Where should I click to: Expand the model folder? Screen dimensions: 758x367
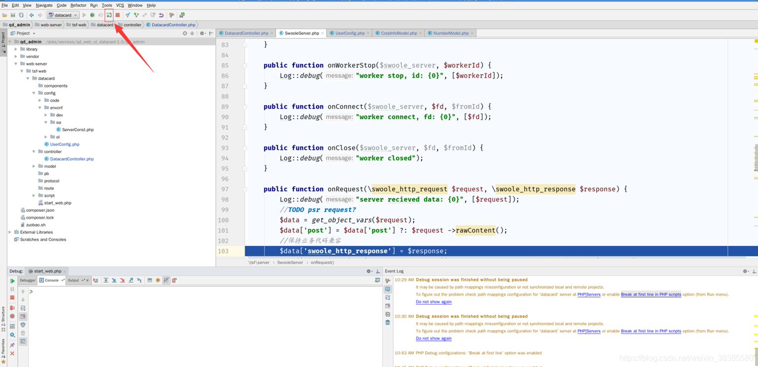(x=34, y=166)
